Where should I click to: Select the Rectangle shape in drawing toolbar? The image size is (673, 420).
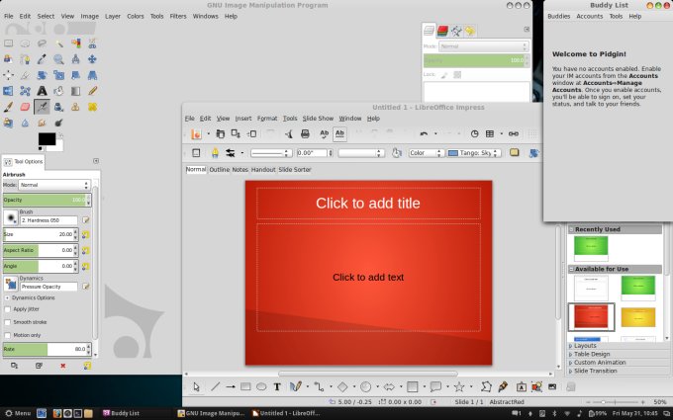(246, 386)
